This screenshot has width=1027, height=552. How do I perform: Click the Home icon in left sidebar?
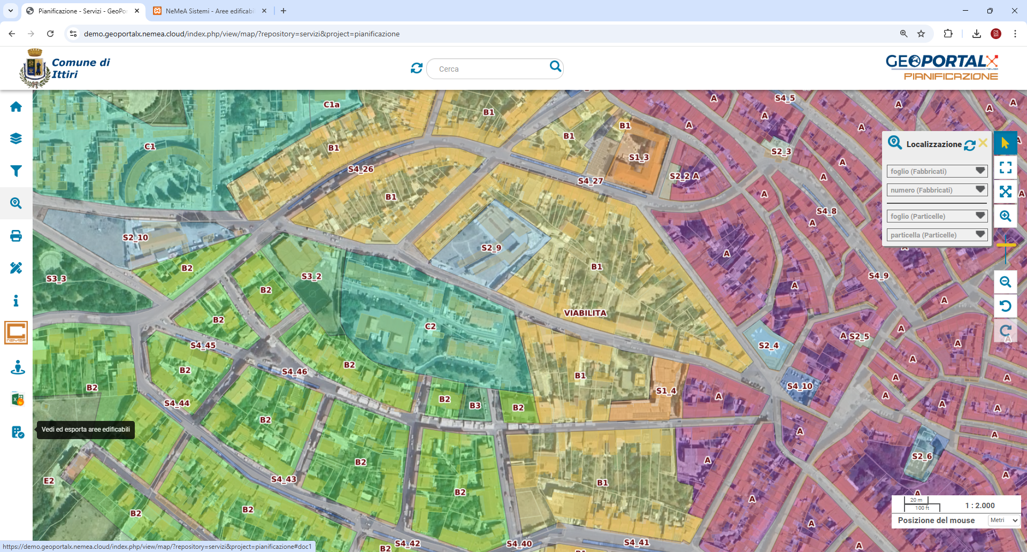pos(16,107)
